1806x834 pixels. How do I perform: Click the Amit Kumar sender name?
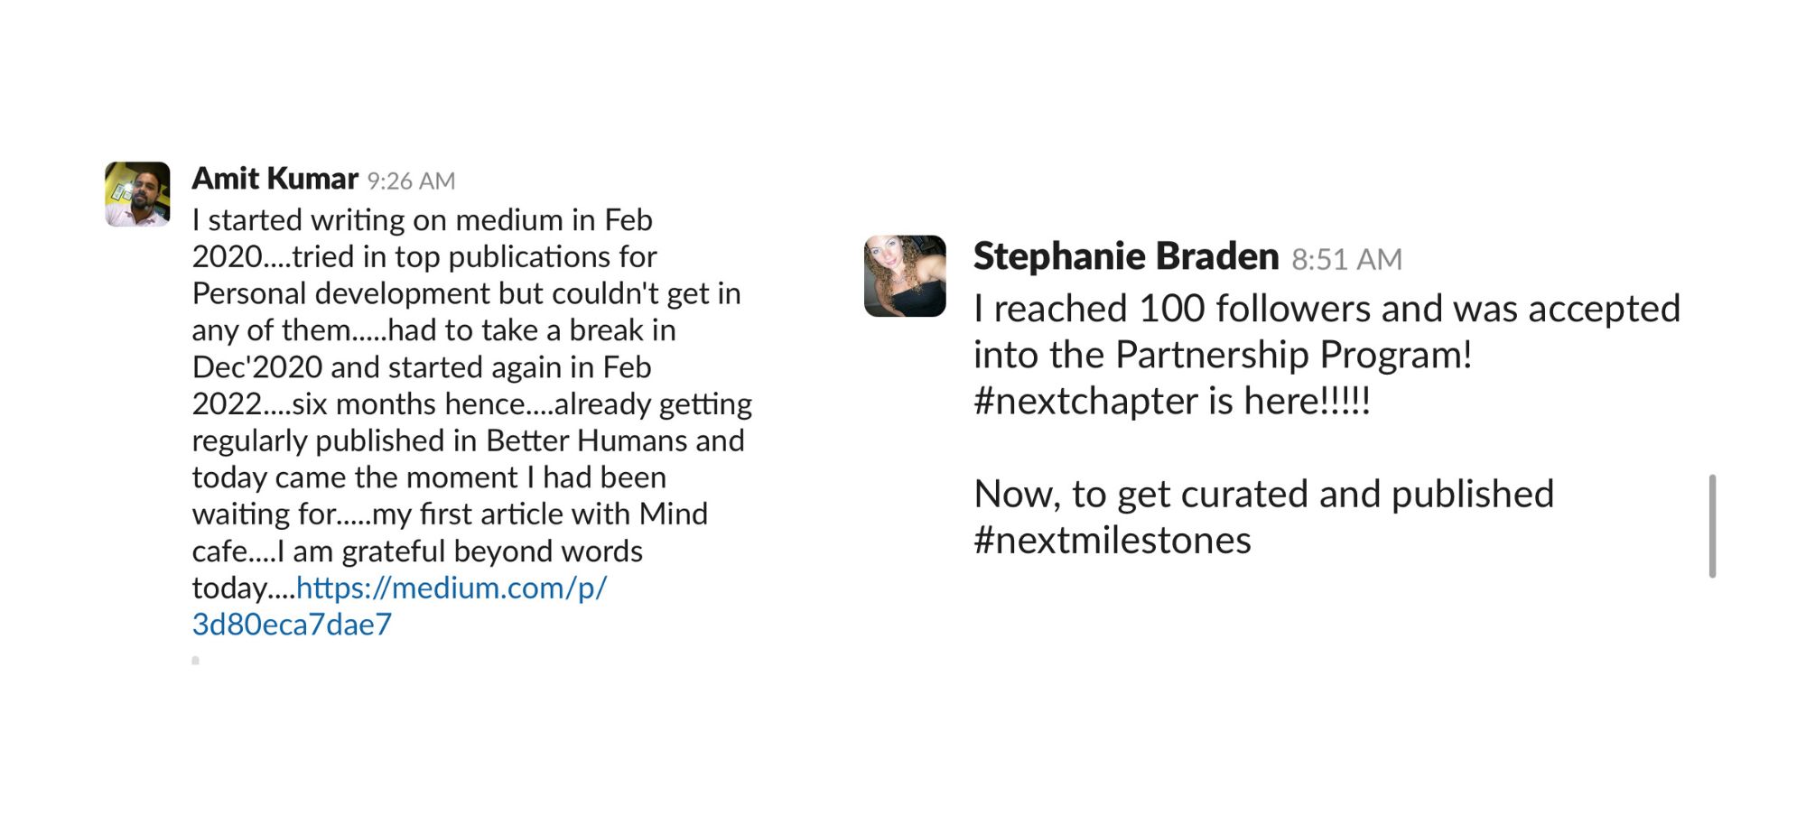click(x=275, y=179)
